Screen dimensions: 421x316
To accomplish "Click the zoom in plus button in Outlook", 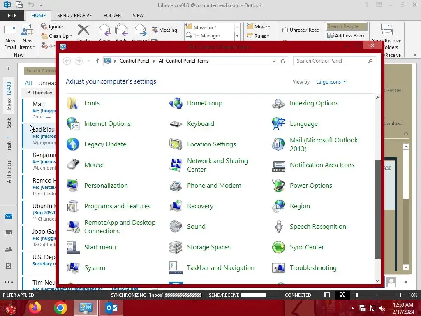I will pos(401,295).
